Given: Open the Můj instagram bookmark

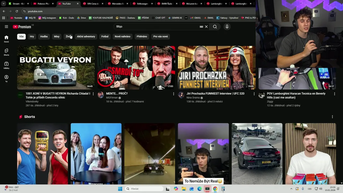Looking at the screenshot, I should tap(47, 18).
